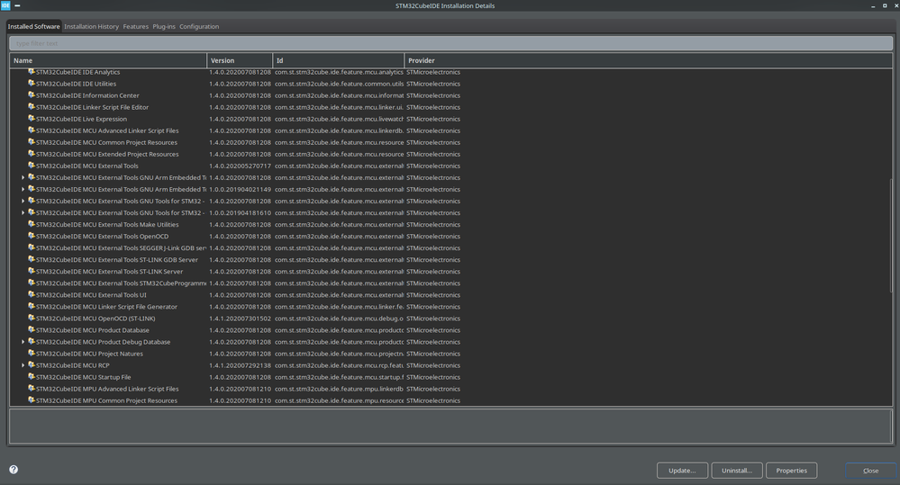Select the id ending in mcu.debug.o
This screenshot has height=485, width=900.
tap(339, 319)
